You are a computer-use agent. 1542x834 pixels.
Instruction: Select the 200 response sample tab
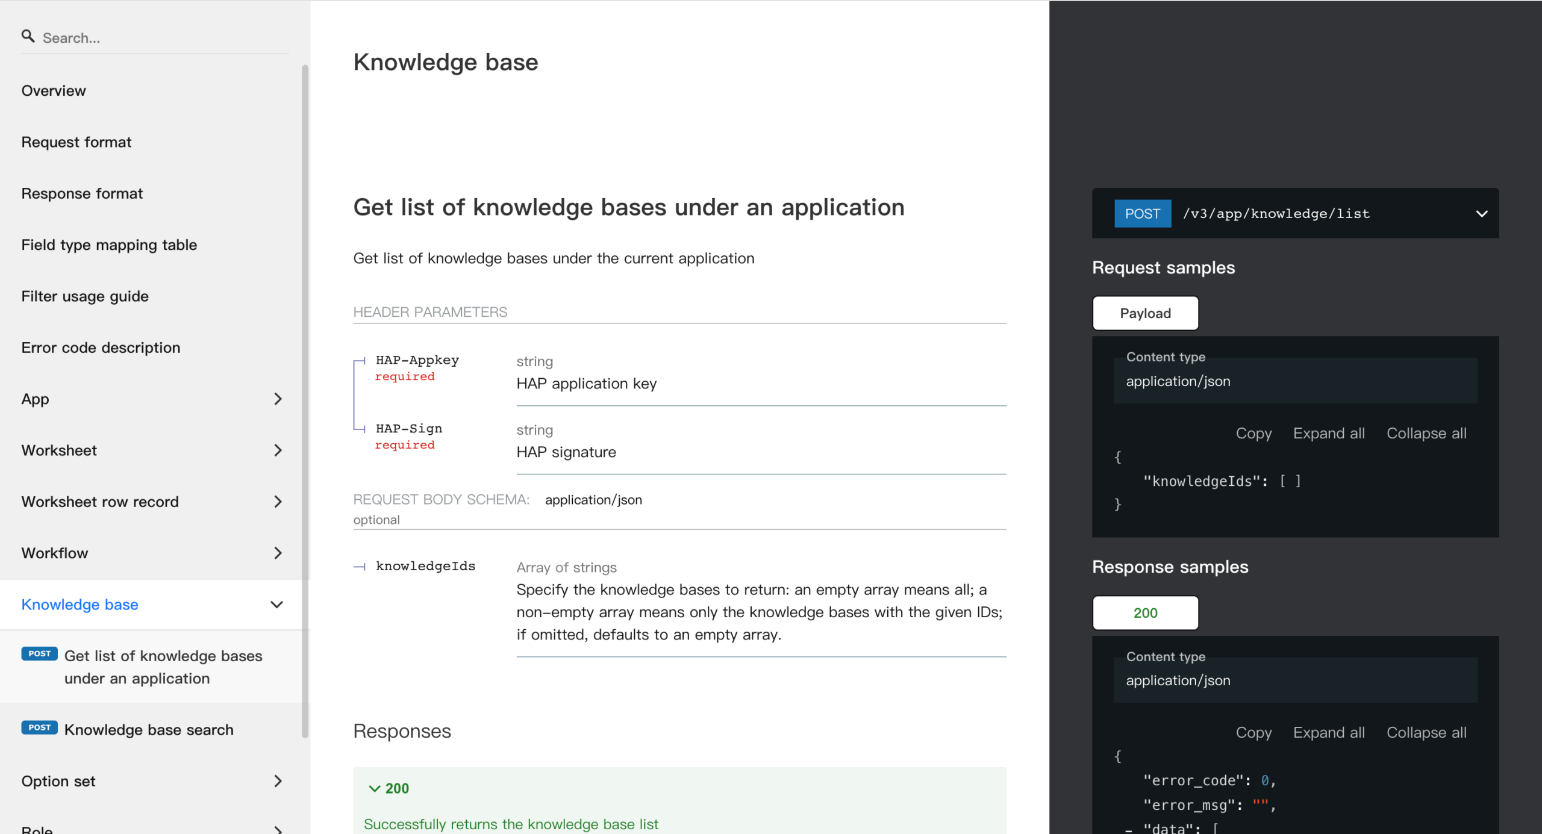point(1145,613)
